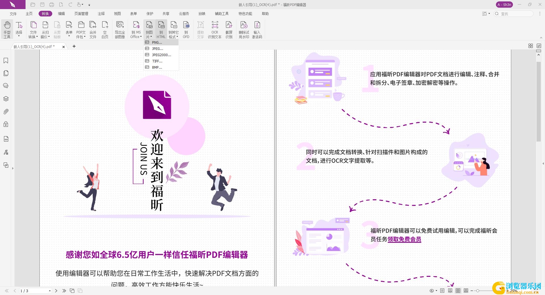Close the 新人引导(1)_OCR(4).pdf tab
Image resolution: width=545 pixels, height=295 pixels.
(x=64, y=47)
